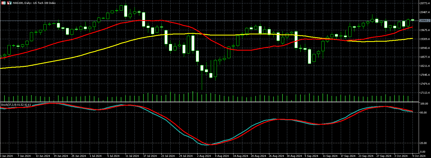431x158 pixels.
Task: Click the 13 Jun 2024 date label
Action: (43, 156)
